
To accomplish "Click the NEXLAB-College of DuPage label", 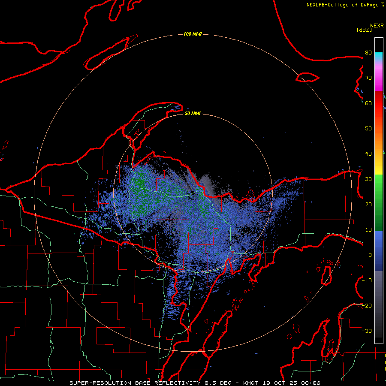I will 342,5.
